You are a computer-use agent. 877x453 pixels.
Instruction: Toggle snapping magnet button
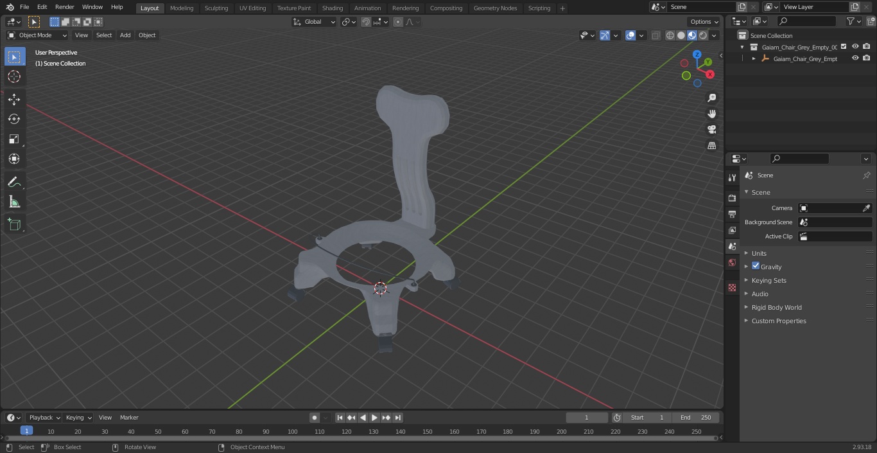366,22
